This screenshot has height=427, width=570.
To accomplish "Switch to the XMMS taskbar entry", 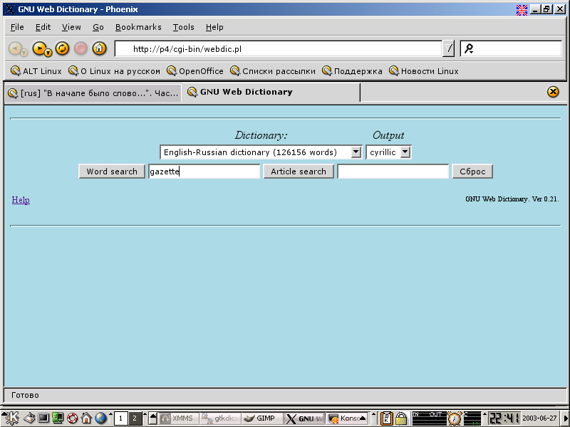I will [179, 418].
